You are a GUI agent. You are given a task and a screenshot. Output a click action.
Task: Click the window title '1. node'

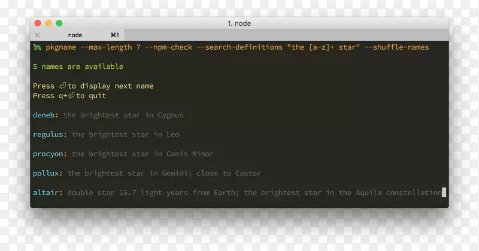239,23
